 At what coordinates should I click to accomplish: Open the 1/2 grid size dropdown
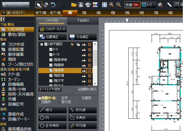pos(148,5)
